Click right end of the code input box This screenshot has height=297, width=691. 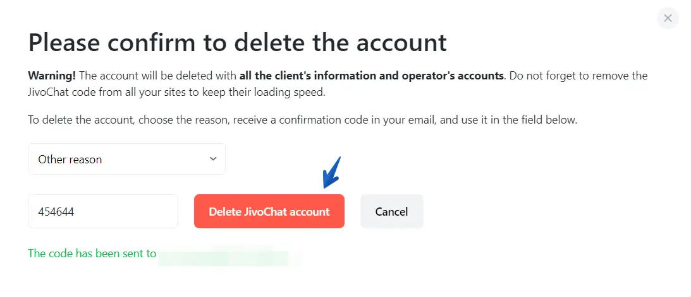click(x=168, y=212)
